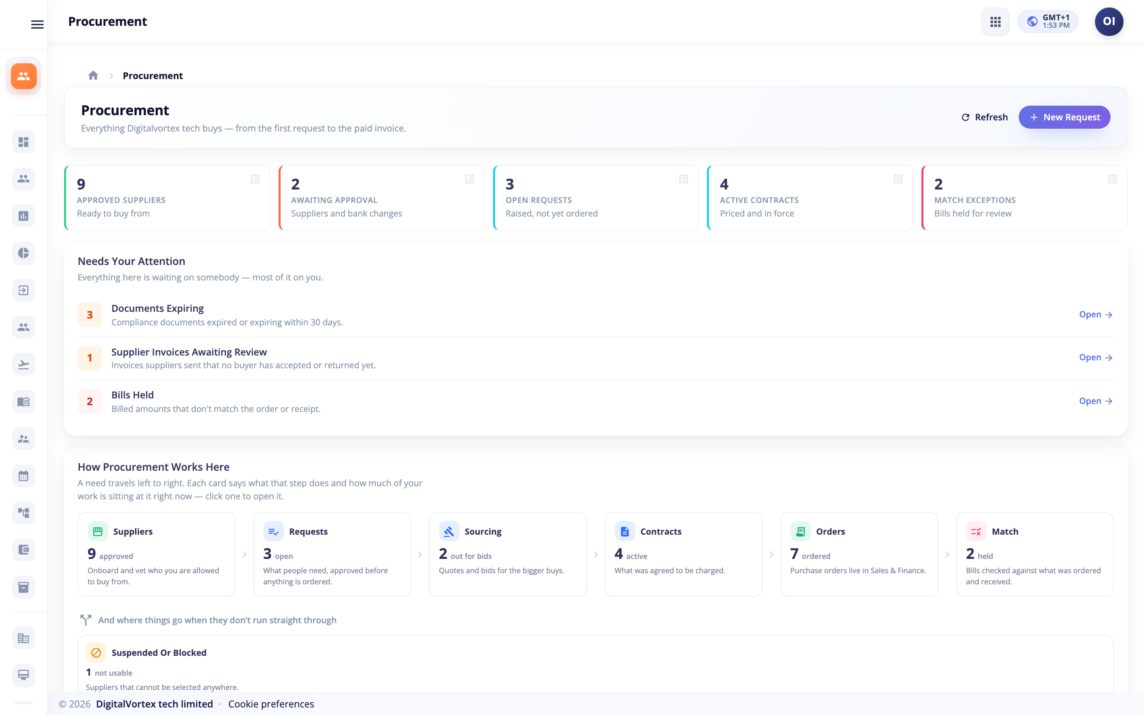The width and height of the screenshot is (1144, 715).
Task: Open Cookie preferences
Action: [271, 703]
